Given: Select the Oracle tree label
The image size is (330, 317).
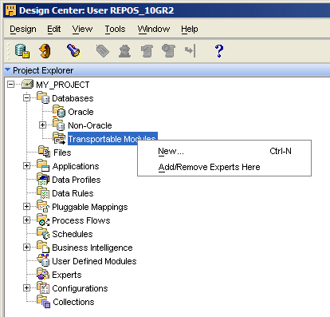Looking at the screenshot, I should point(81,112).
